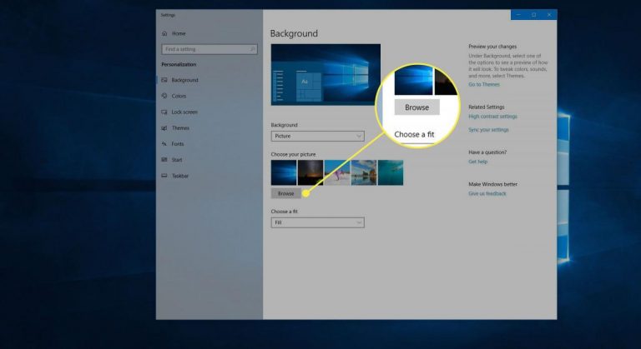Viewport: 641px width, 349px height.
Task: Click the Choose your picture label
Action: (x=293, y=154)
